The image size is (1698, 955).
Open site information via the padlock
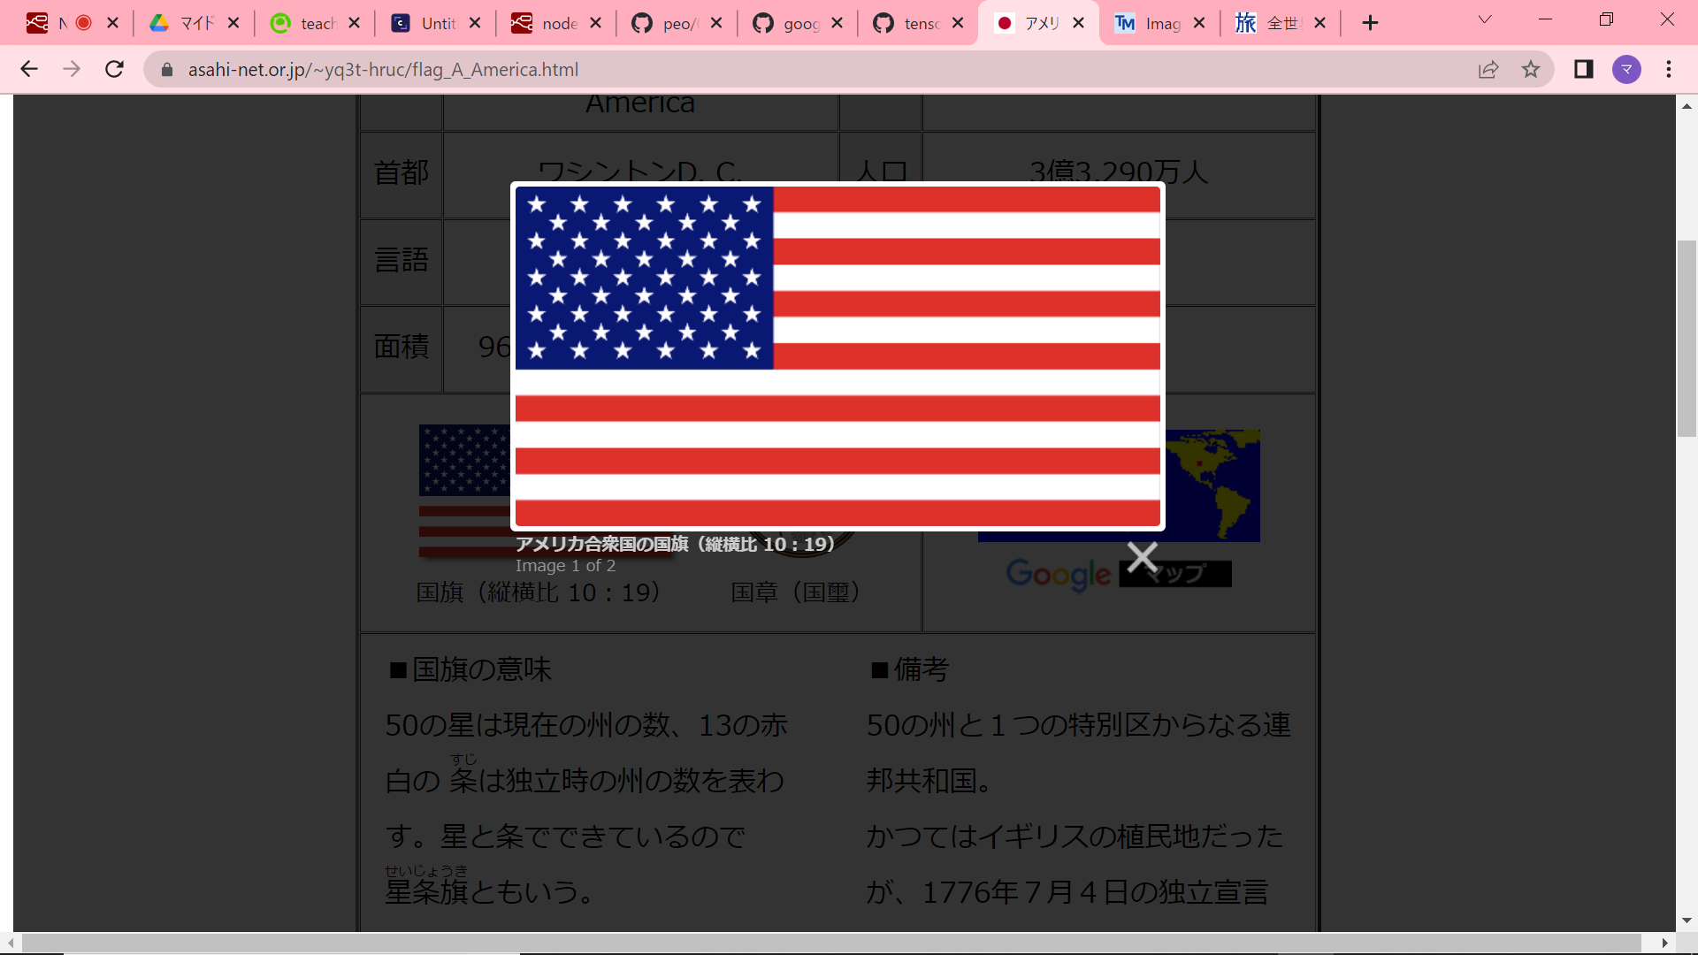(x=166, y=69)
